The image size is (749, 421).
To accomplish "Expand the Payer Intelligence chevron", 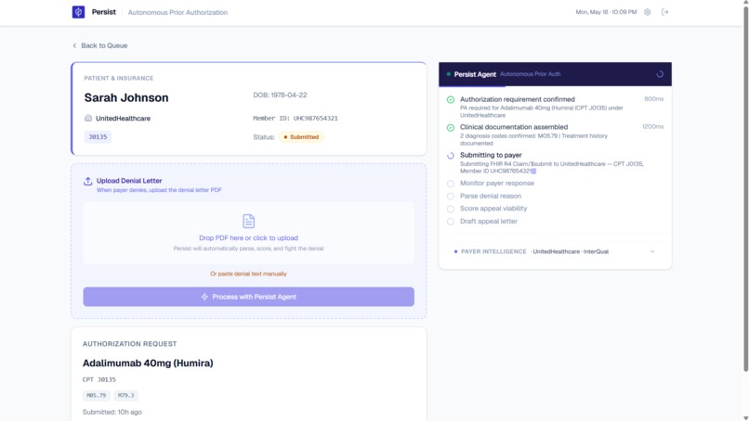I will click(x=652, y=251).
